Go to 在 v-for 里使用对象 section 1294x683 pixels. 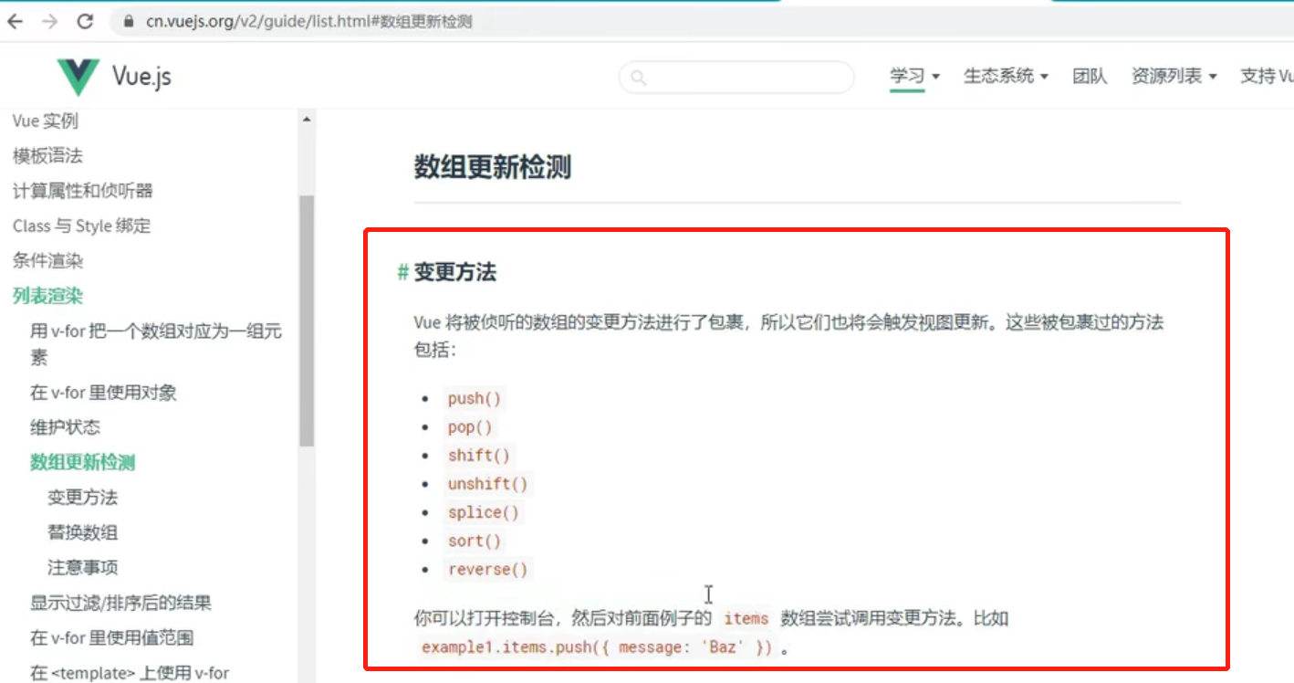[103, 393]
